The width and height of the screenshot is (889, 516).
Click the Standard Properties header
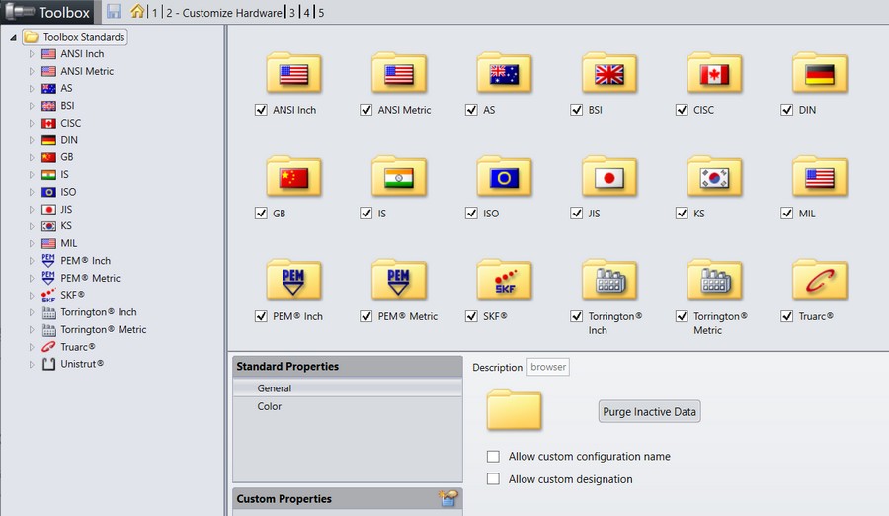click(x=348, y=366)
